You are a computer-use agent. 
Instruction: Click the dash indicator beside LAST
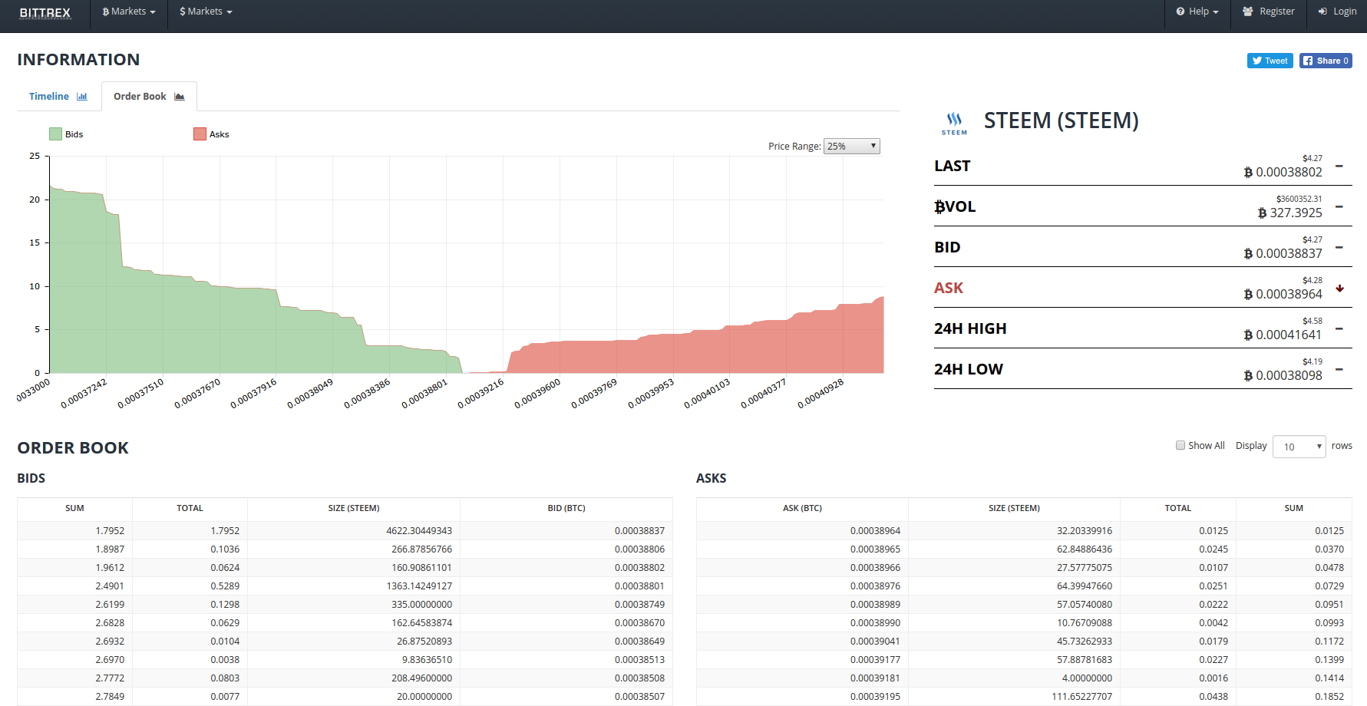(x=1339, y=166)
